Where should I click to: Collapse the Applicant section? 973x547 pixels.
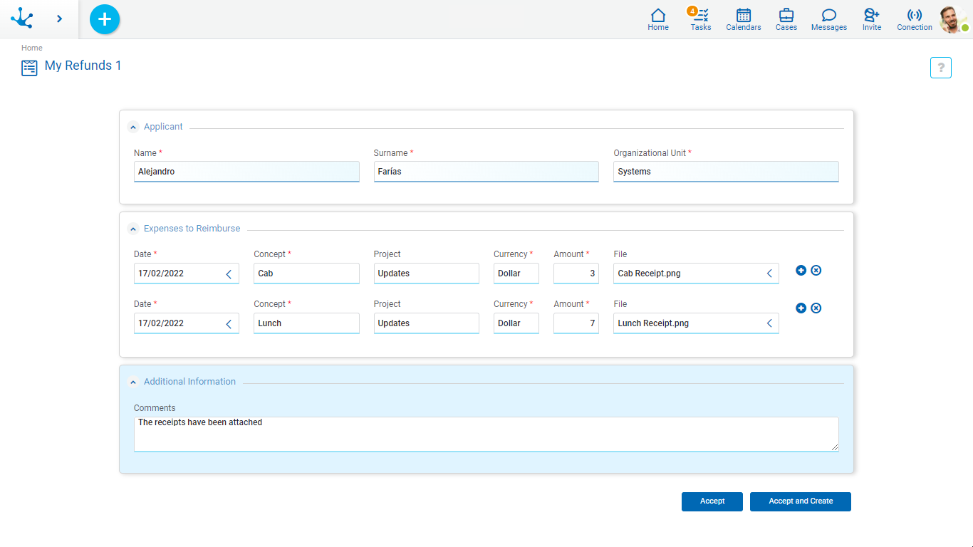coord(133,127)
